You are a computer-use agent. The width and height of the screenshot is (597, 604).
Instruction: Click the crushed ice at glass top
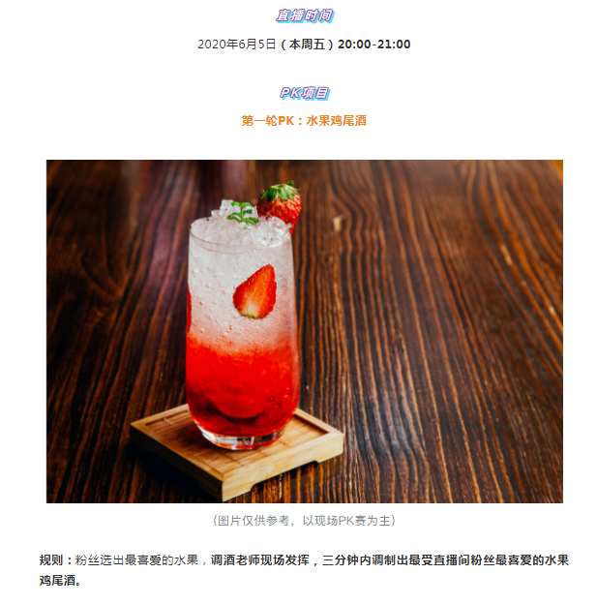(238, 227)
